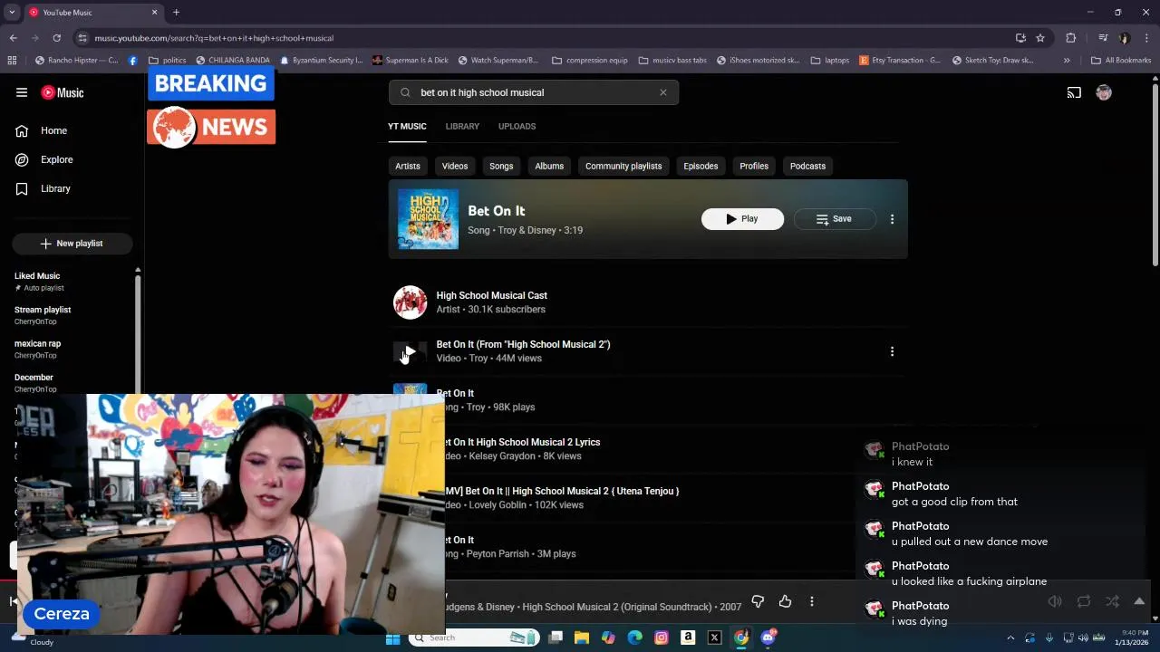1160x652 pixels.
Task: Click the address bar URL
Action: 214,38
